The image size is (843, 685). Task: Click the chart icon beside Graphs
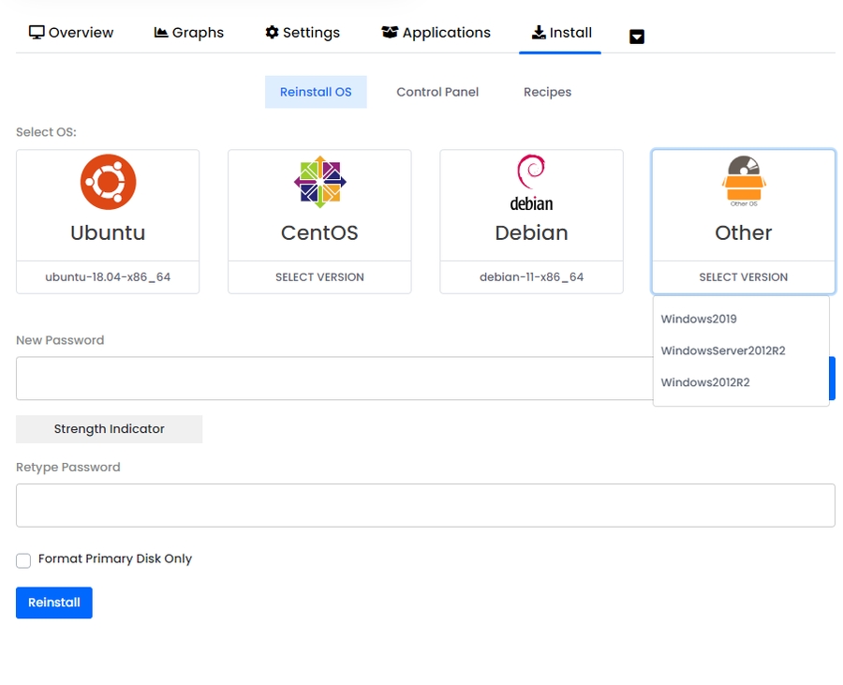pyautogui.click(x=161, y=32)
